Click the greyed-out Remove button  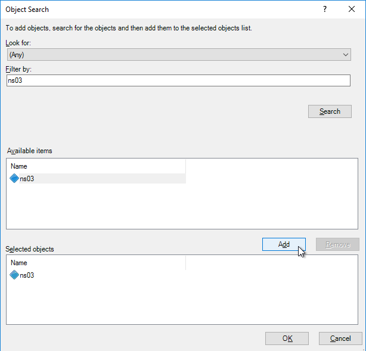(x=337, y=244)
